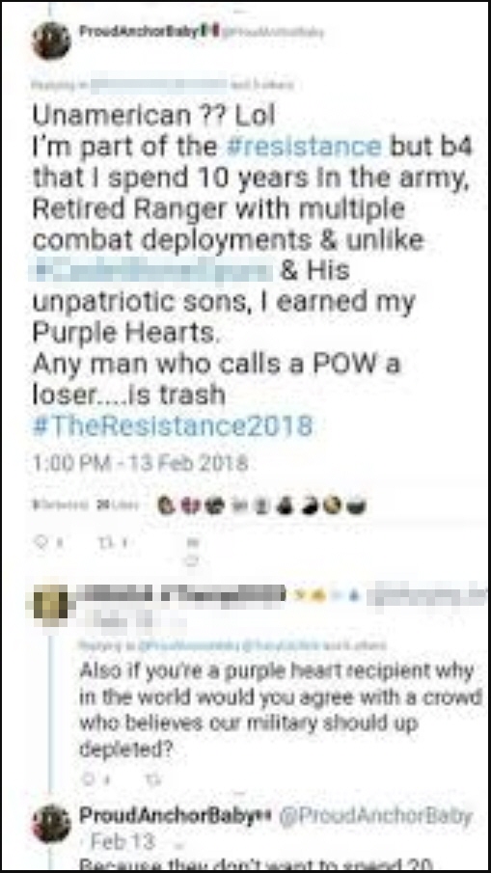
Task: Open ProudAnchorBaby avatar in bottom reply
Action: point(51,824)
